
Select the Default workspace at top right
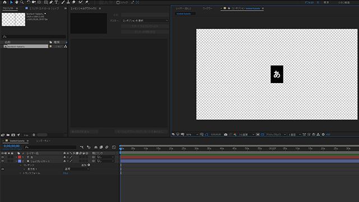click(x=309, y=2)
